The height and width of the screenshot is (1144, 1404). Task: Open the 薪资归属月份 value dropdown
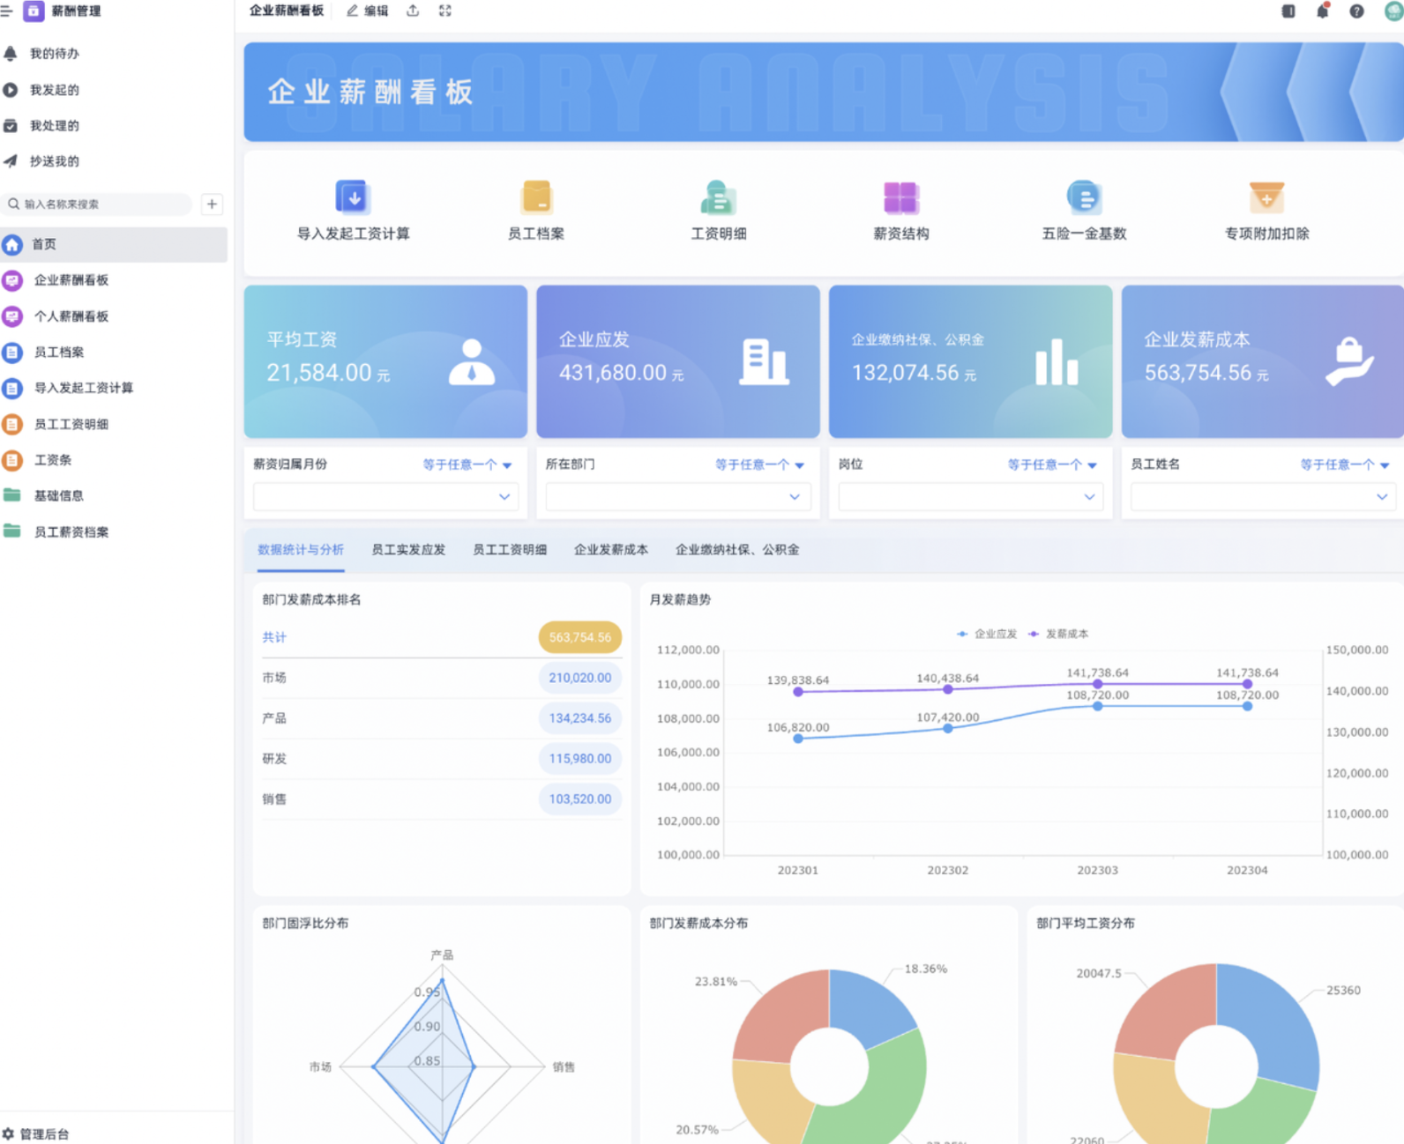point(385,497)
